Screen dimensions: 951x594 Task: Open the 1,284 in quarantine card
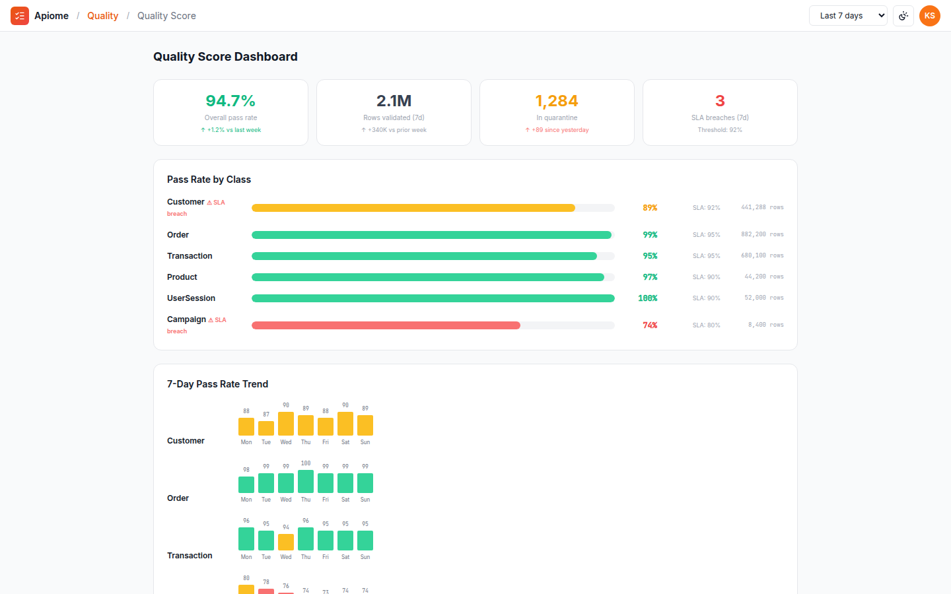[557, 112]
